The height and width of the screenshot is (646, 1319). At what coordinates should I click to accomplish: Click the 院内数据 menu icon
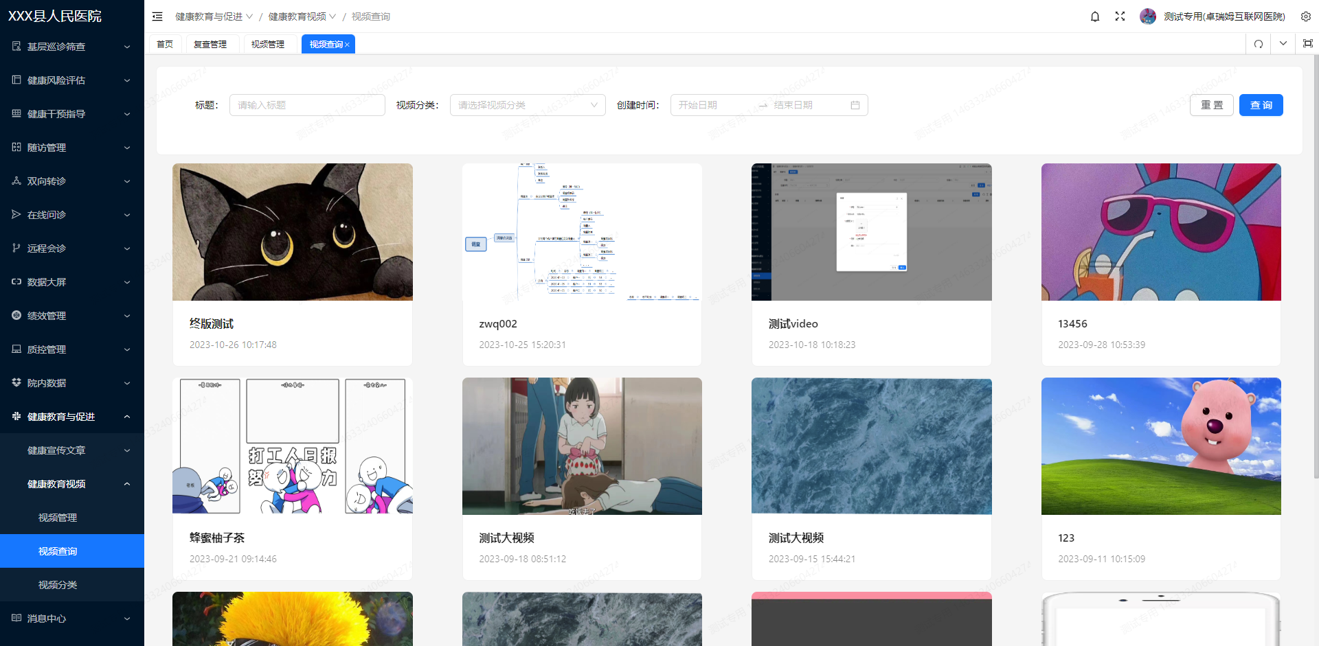[x=16, y=382]
